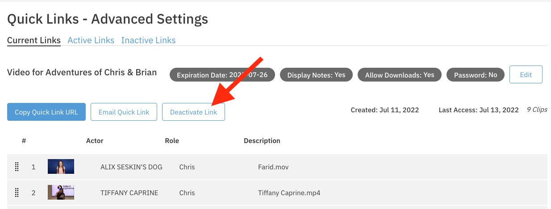
Task: Click the Allow Downloads: Yes badge
Action: point(399,75)
